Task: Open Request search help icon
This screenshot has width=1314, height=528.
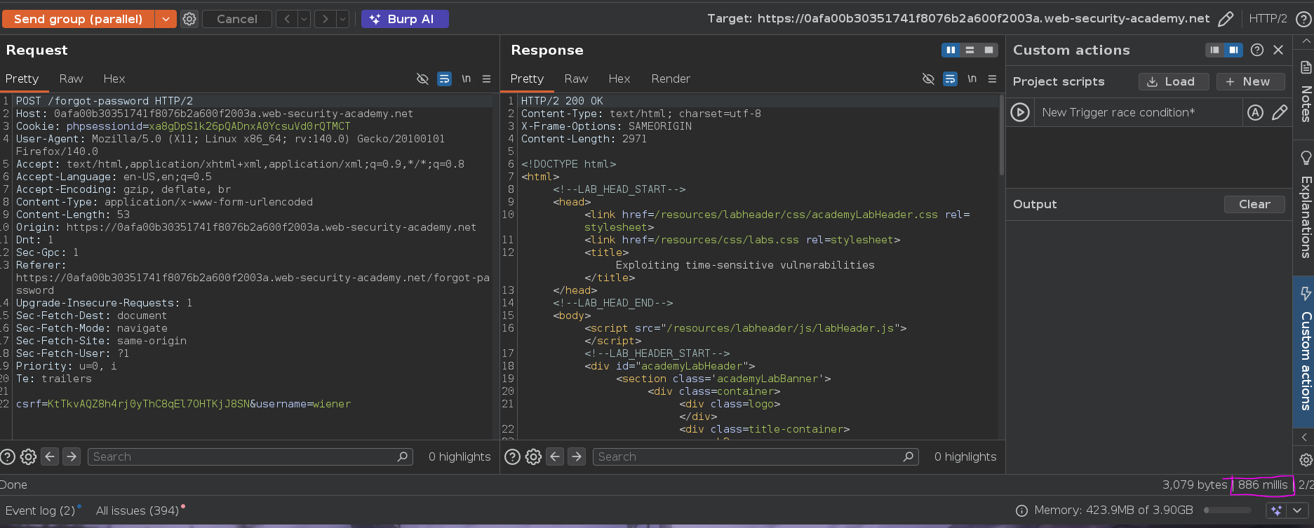Action: coord(8,457)
